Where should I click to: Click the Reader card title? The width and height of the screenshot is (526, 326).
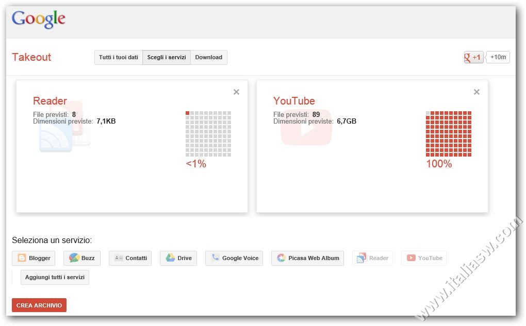(x=50, y=101)
